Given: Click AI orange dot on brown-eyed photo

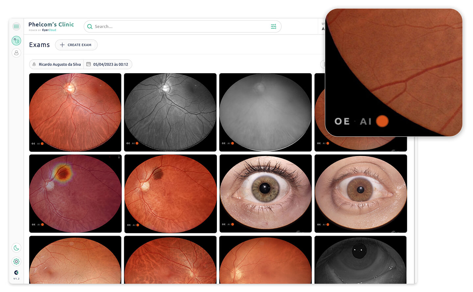Looking at the screenshot, I should click(x=328, y=224).
